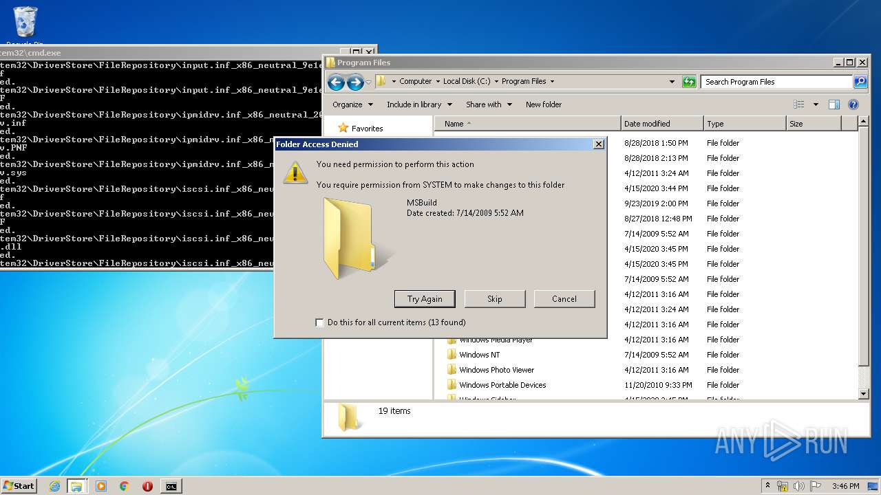Click the Search Program Files field
The image size is (881, 495).
pyautogui.click(x=776, y=82)
